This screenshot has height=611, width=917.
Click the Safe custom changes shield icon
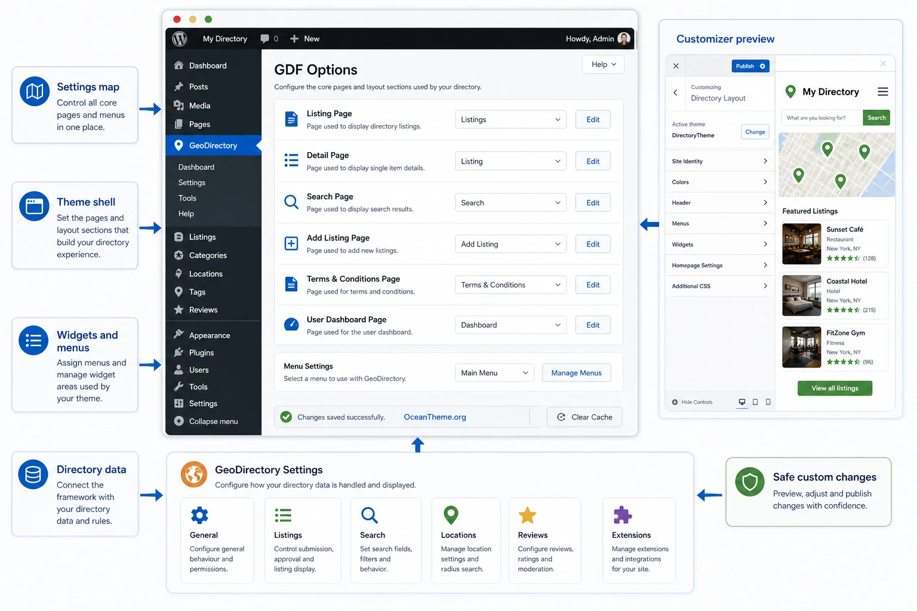point(750,482)
